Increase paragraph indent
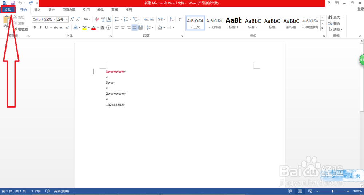Image resolution: width=364 pixels, height=195 pixels. (x=152, y=19)
